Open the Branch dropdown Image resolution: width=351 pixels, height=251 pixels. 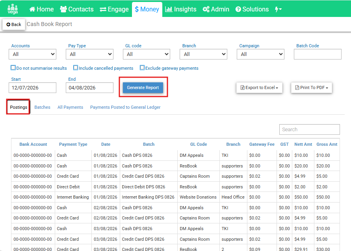click(204, 54)
